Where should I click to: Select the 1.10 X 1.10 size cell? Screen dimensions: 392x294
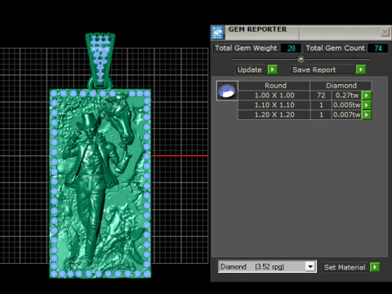point(274,105)
